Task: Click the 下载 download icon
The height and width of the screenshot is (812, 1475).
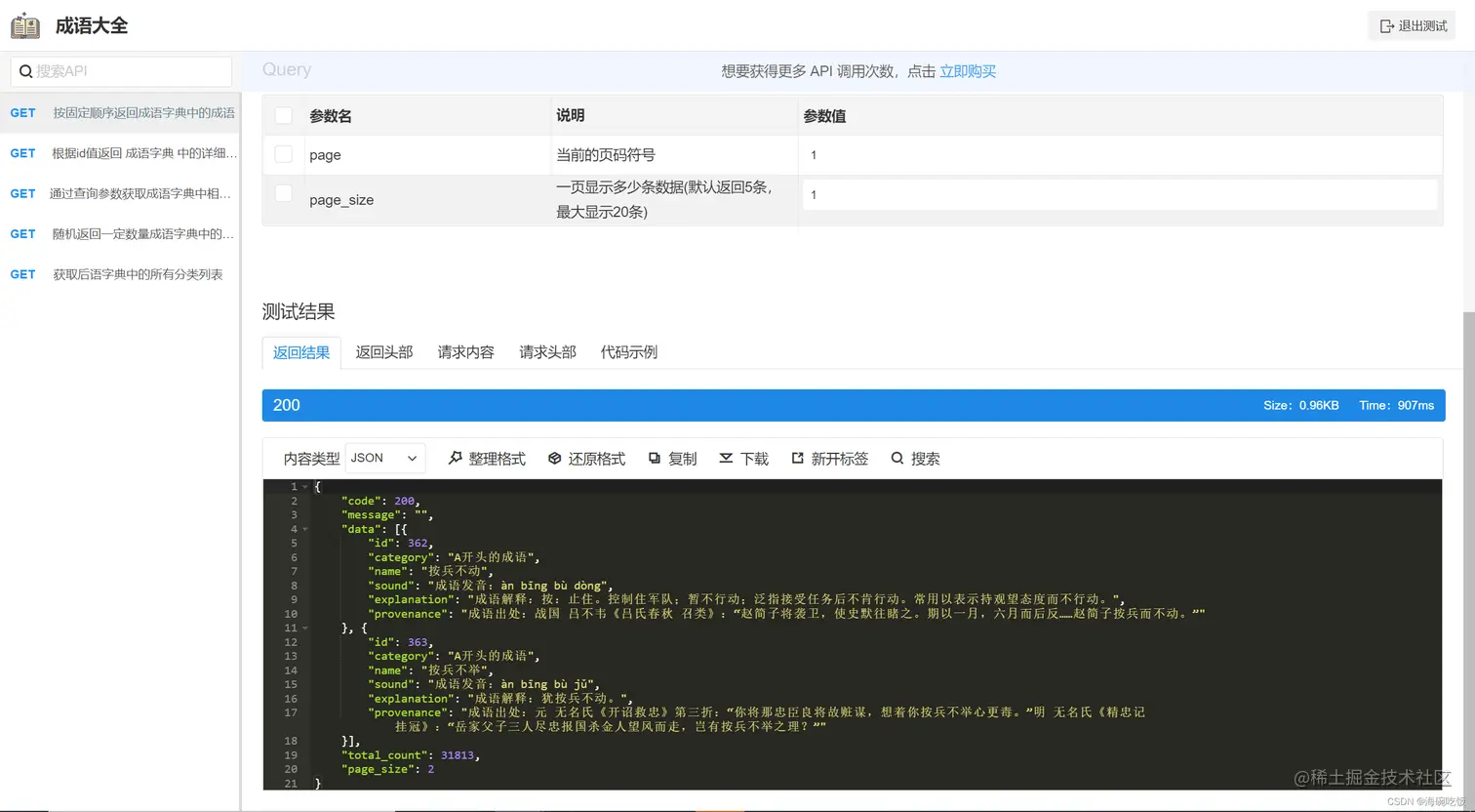Action: (726, 458)
